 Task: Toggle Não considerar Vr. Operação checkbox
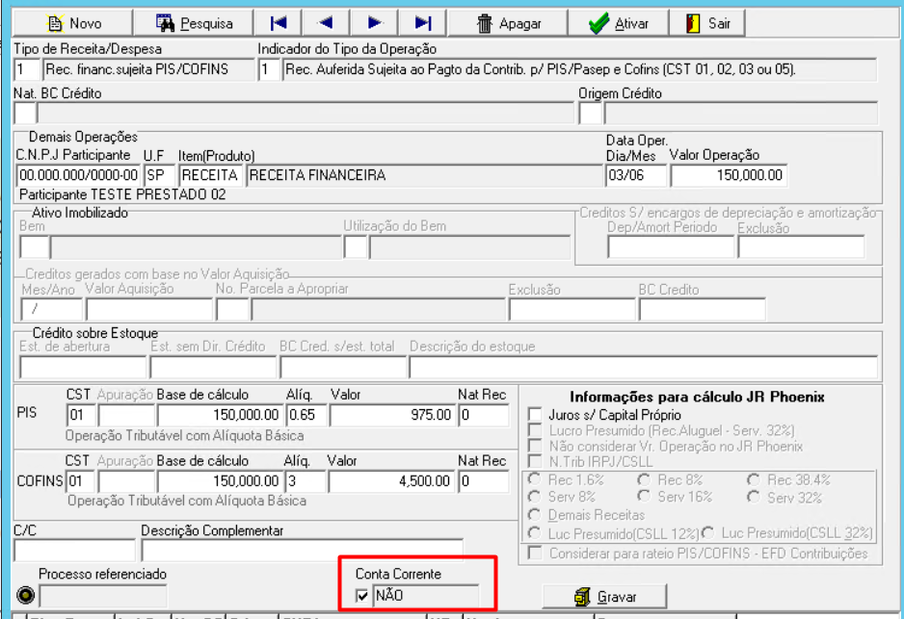click(x=535, y=446)
